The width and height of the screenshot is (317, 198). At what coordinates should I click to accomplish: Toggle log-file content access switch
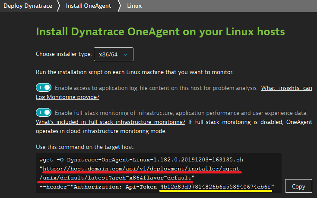click(44, 87)
